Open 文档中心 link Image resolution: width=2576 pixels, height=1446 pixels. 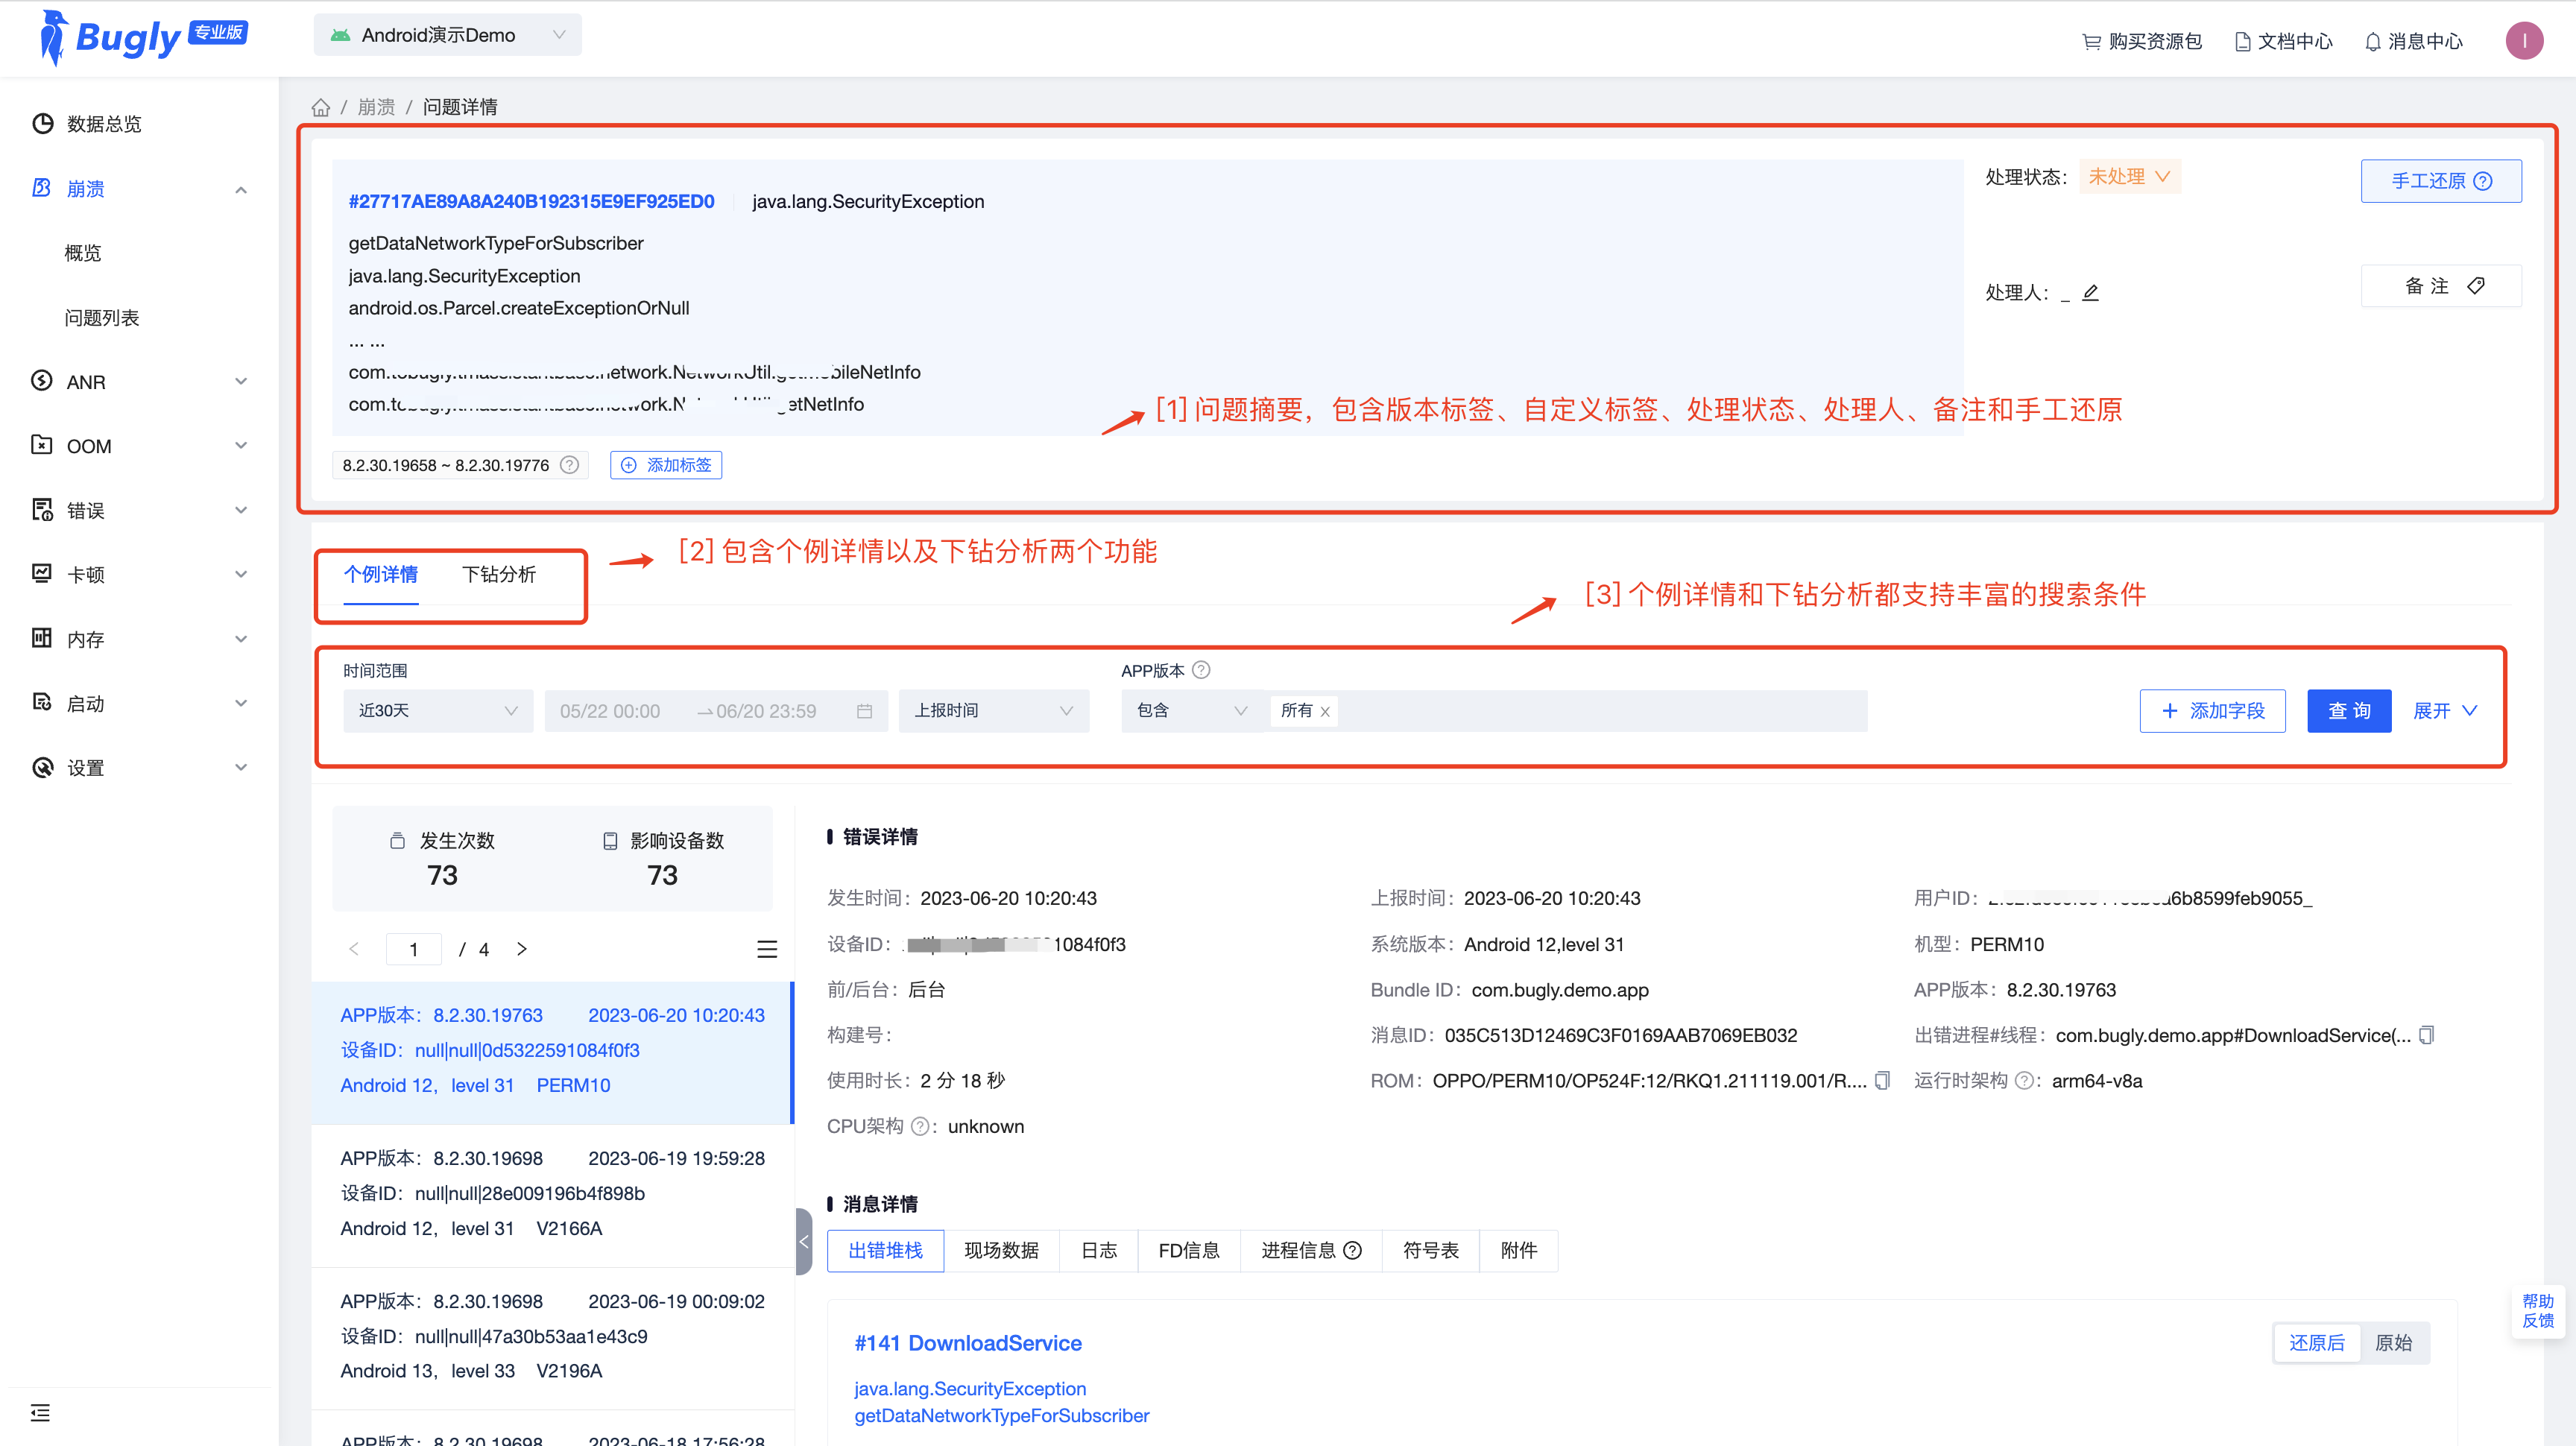[x=2283, y=41]
